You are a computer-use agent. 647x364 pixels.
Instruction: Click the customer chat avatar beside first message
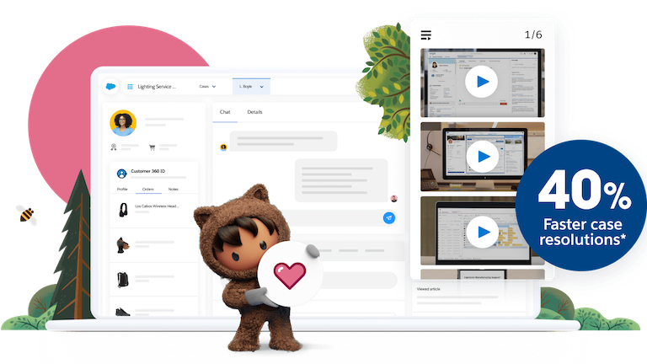[223, 147]
